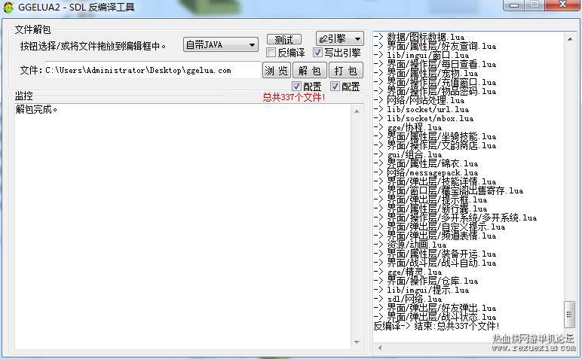Select the 藏宝阁出售寄存.lua line

pos(449,190)
